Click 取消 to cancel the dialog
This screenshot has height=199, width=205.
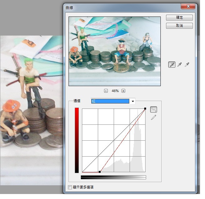tap(179, 26)
